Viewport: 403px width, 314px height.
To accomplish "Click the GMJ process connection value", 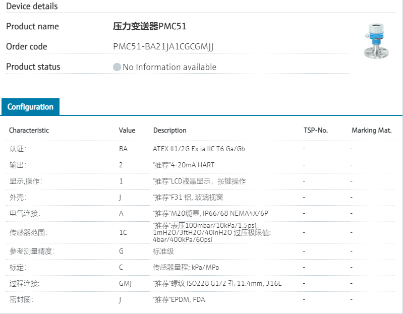I will [x=125, y=283].
